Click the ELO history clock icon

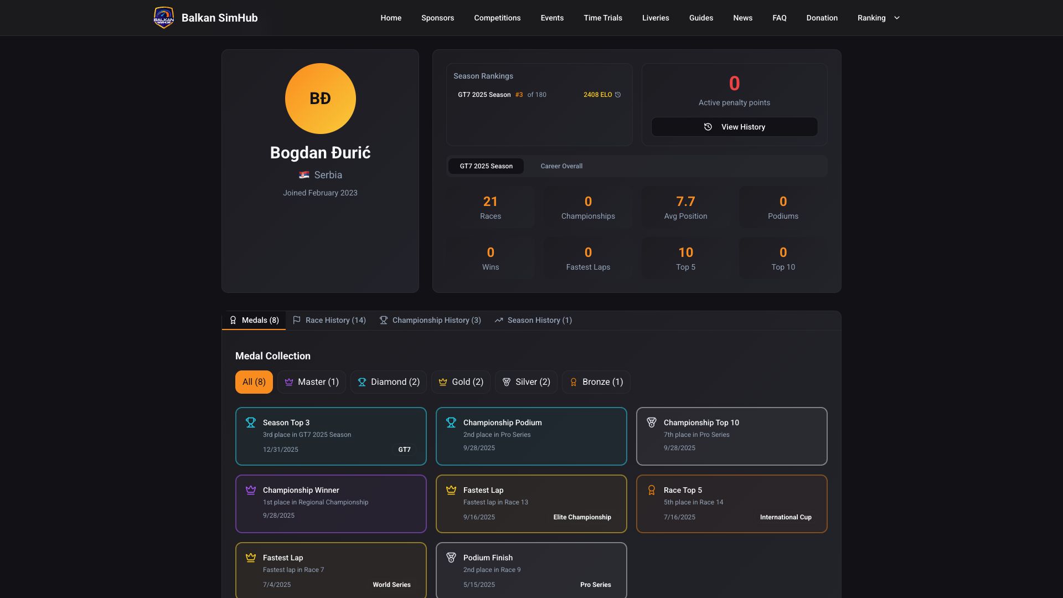(x=618, y=95)
